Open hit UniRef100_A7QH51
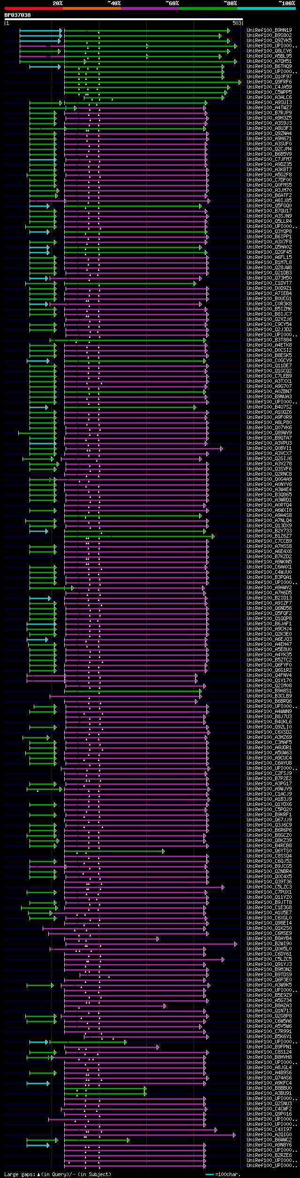Screen dimensions: 300x1178 [269, 61]
